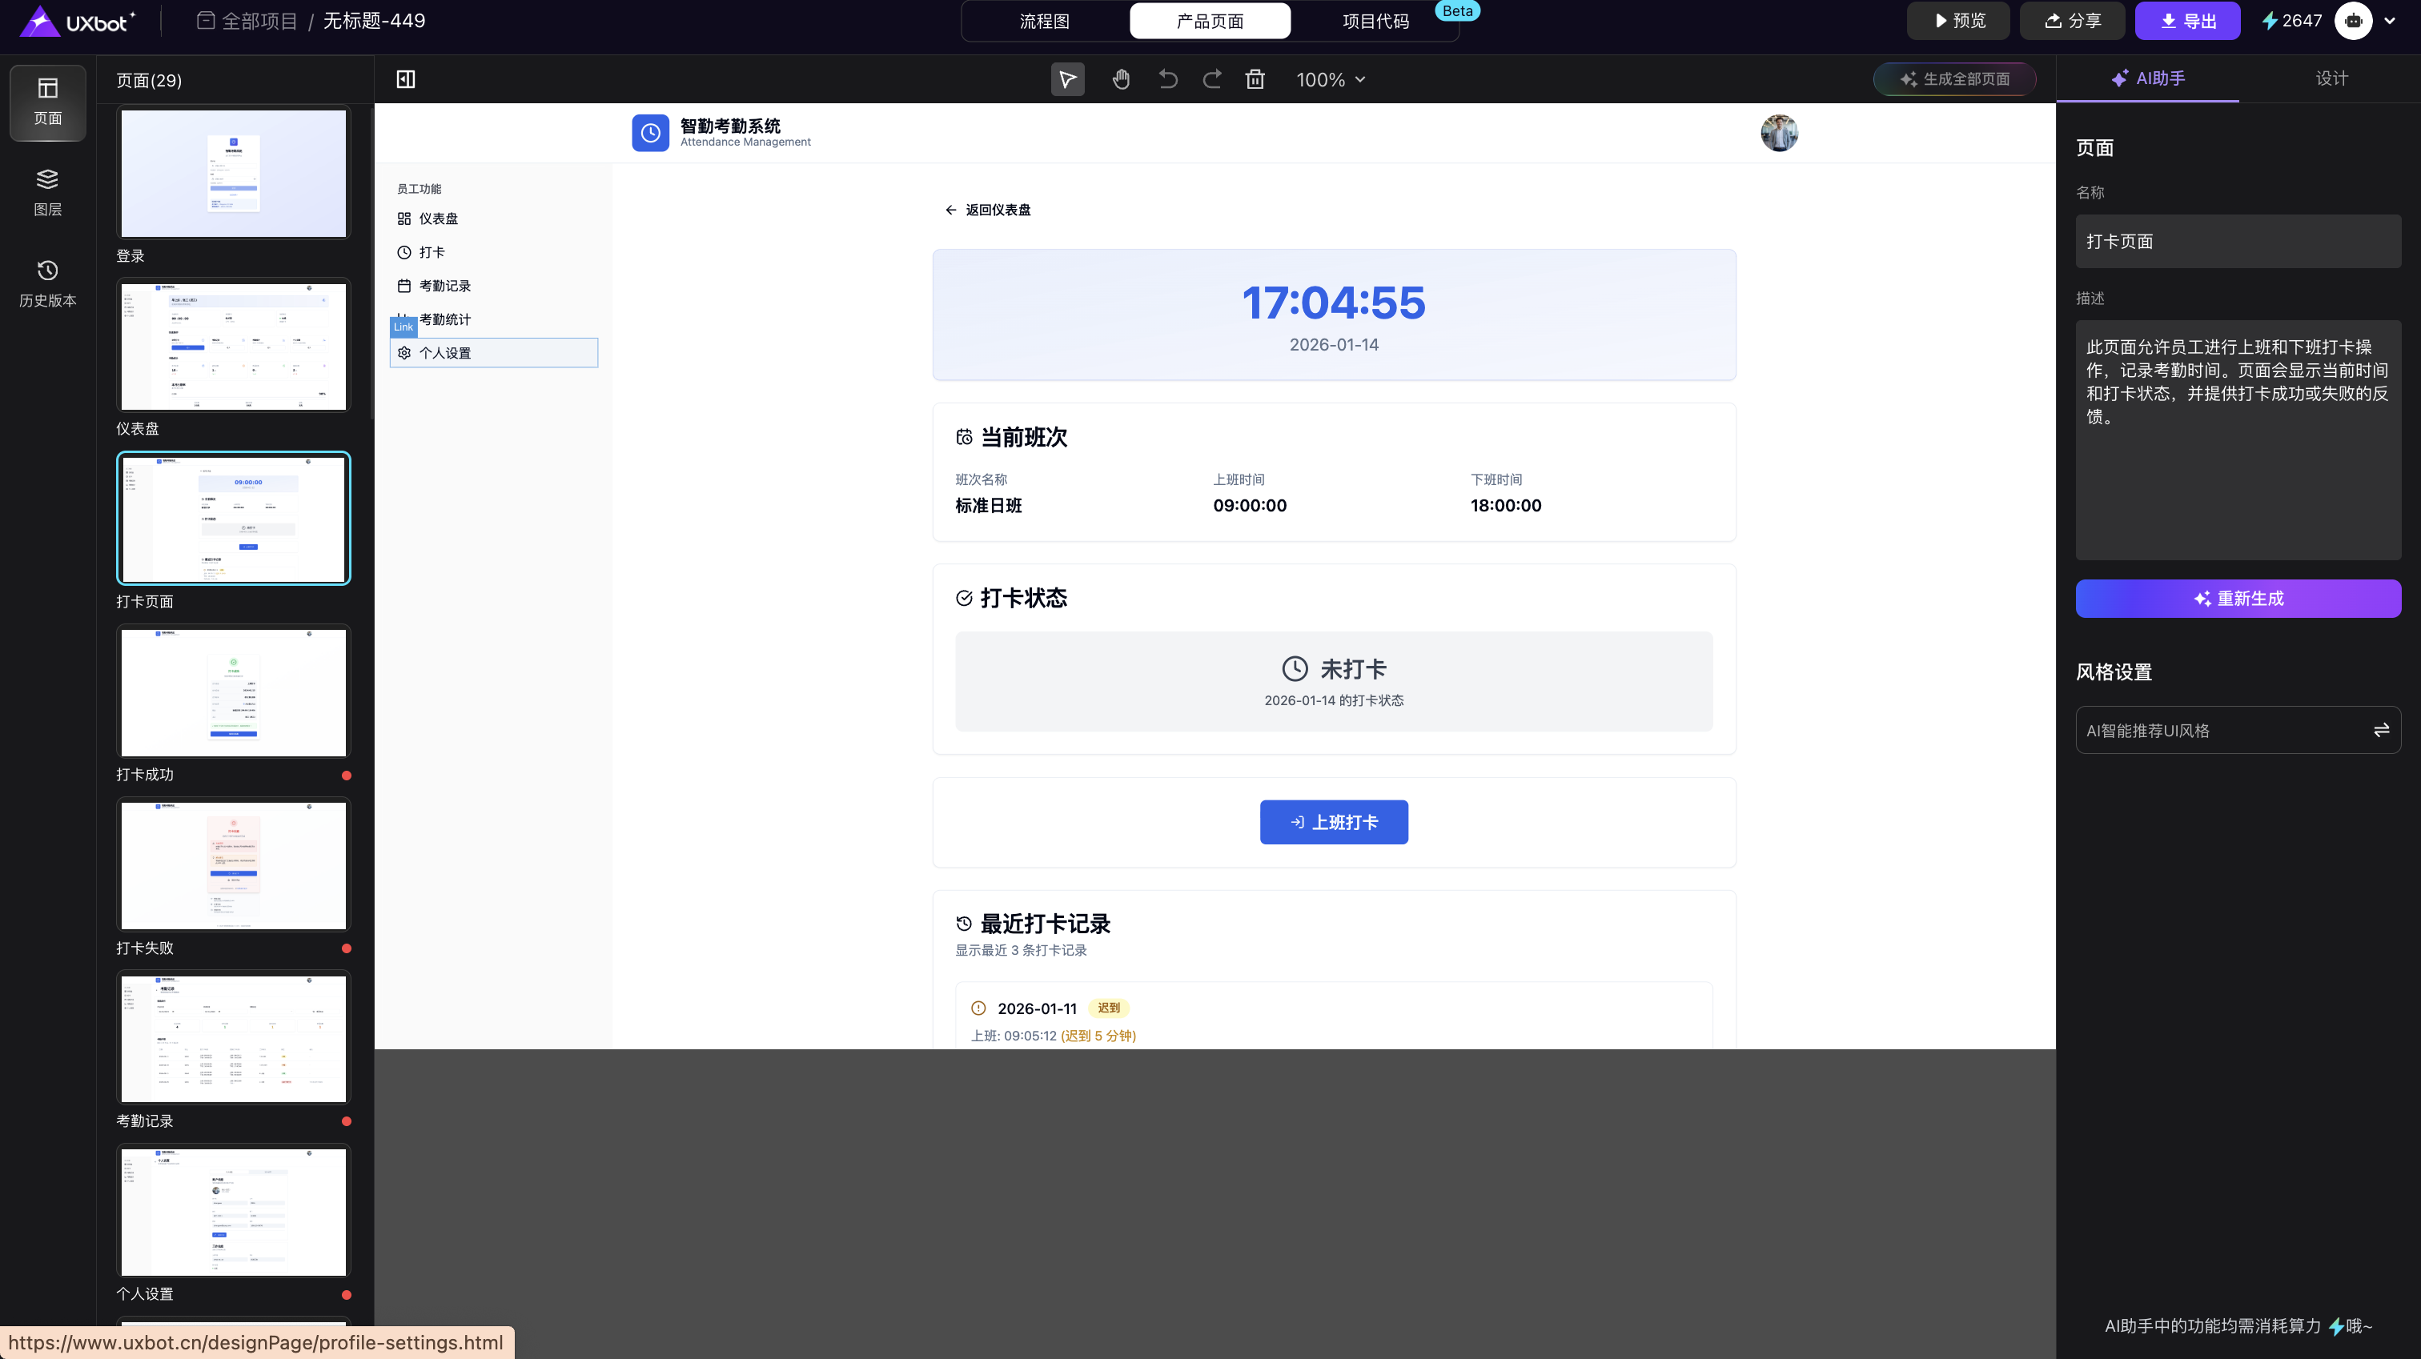
Task: Click the computing power lightning counter
Action: pyautogui.click(x=2291, y=21)
